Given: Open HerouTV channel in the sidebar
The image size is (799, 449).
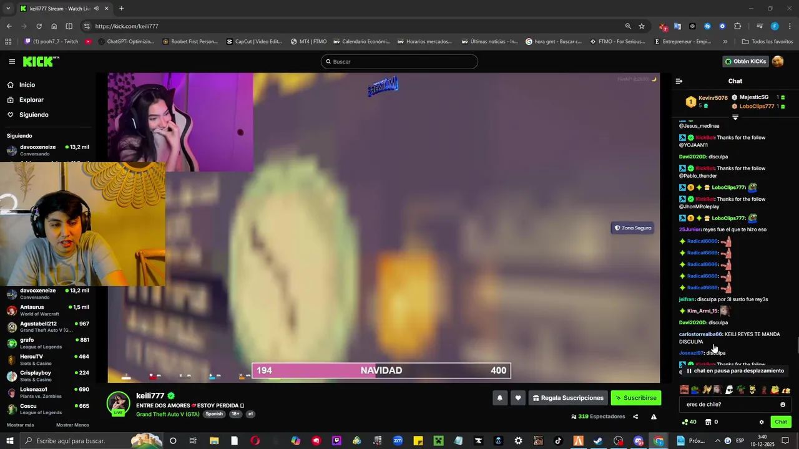Looking at the screenshot, I should click(48, 360).
